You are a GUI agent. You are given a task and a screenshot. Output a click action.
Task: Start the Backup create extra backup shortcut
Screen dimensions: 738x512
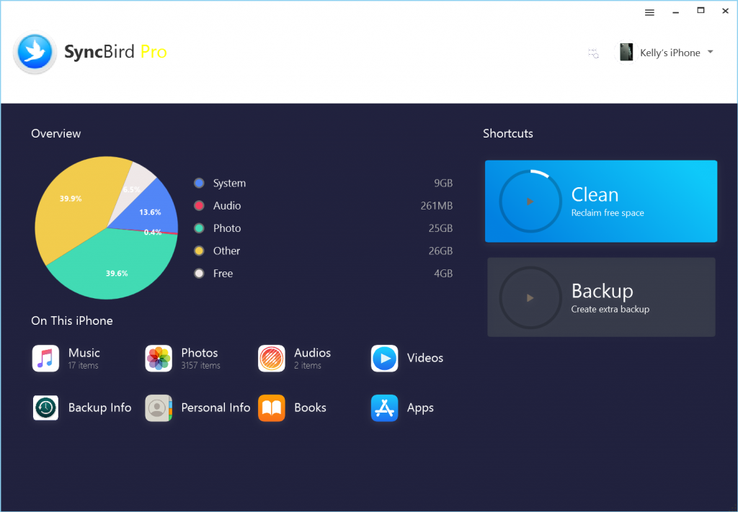[601, 297]
